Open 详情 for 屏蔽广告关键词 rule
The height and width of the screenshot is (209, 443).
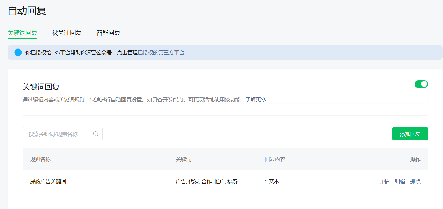click(x=384, y=182)
